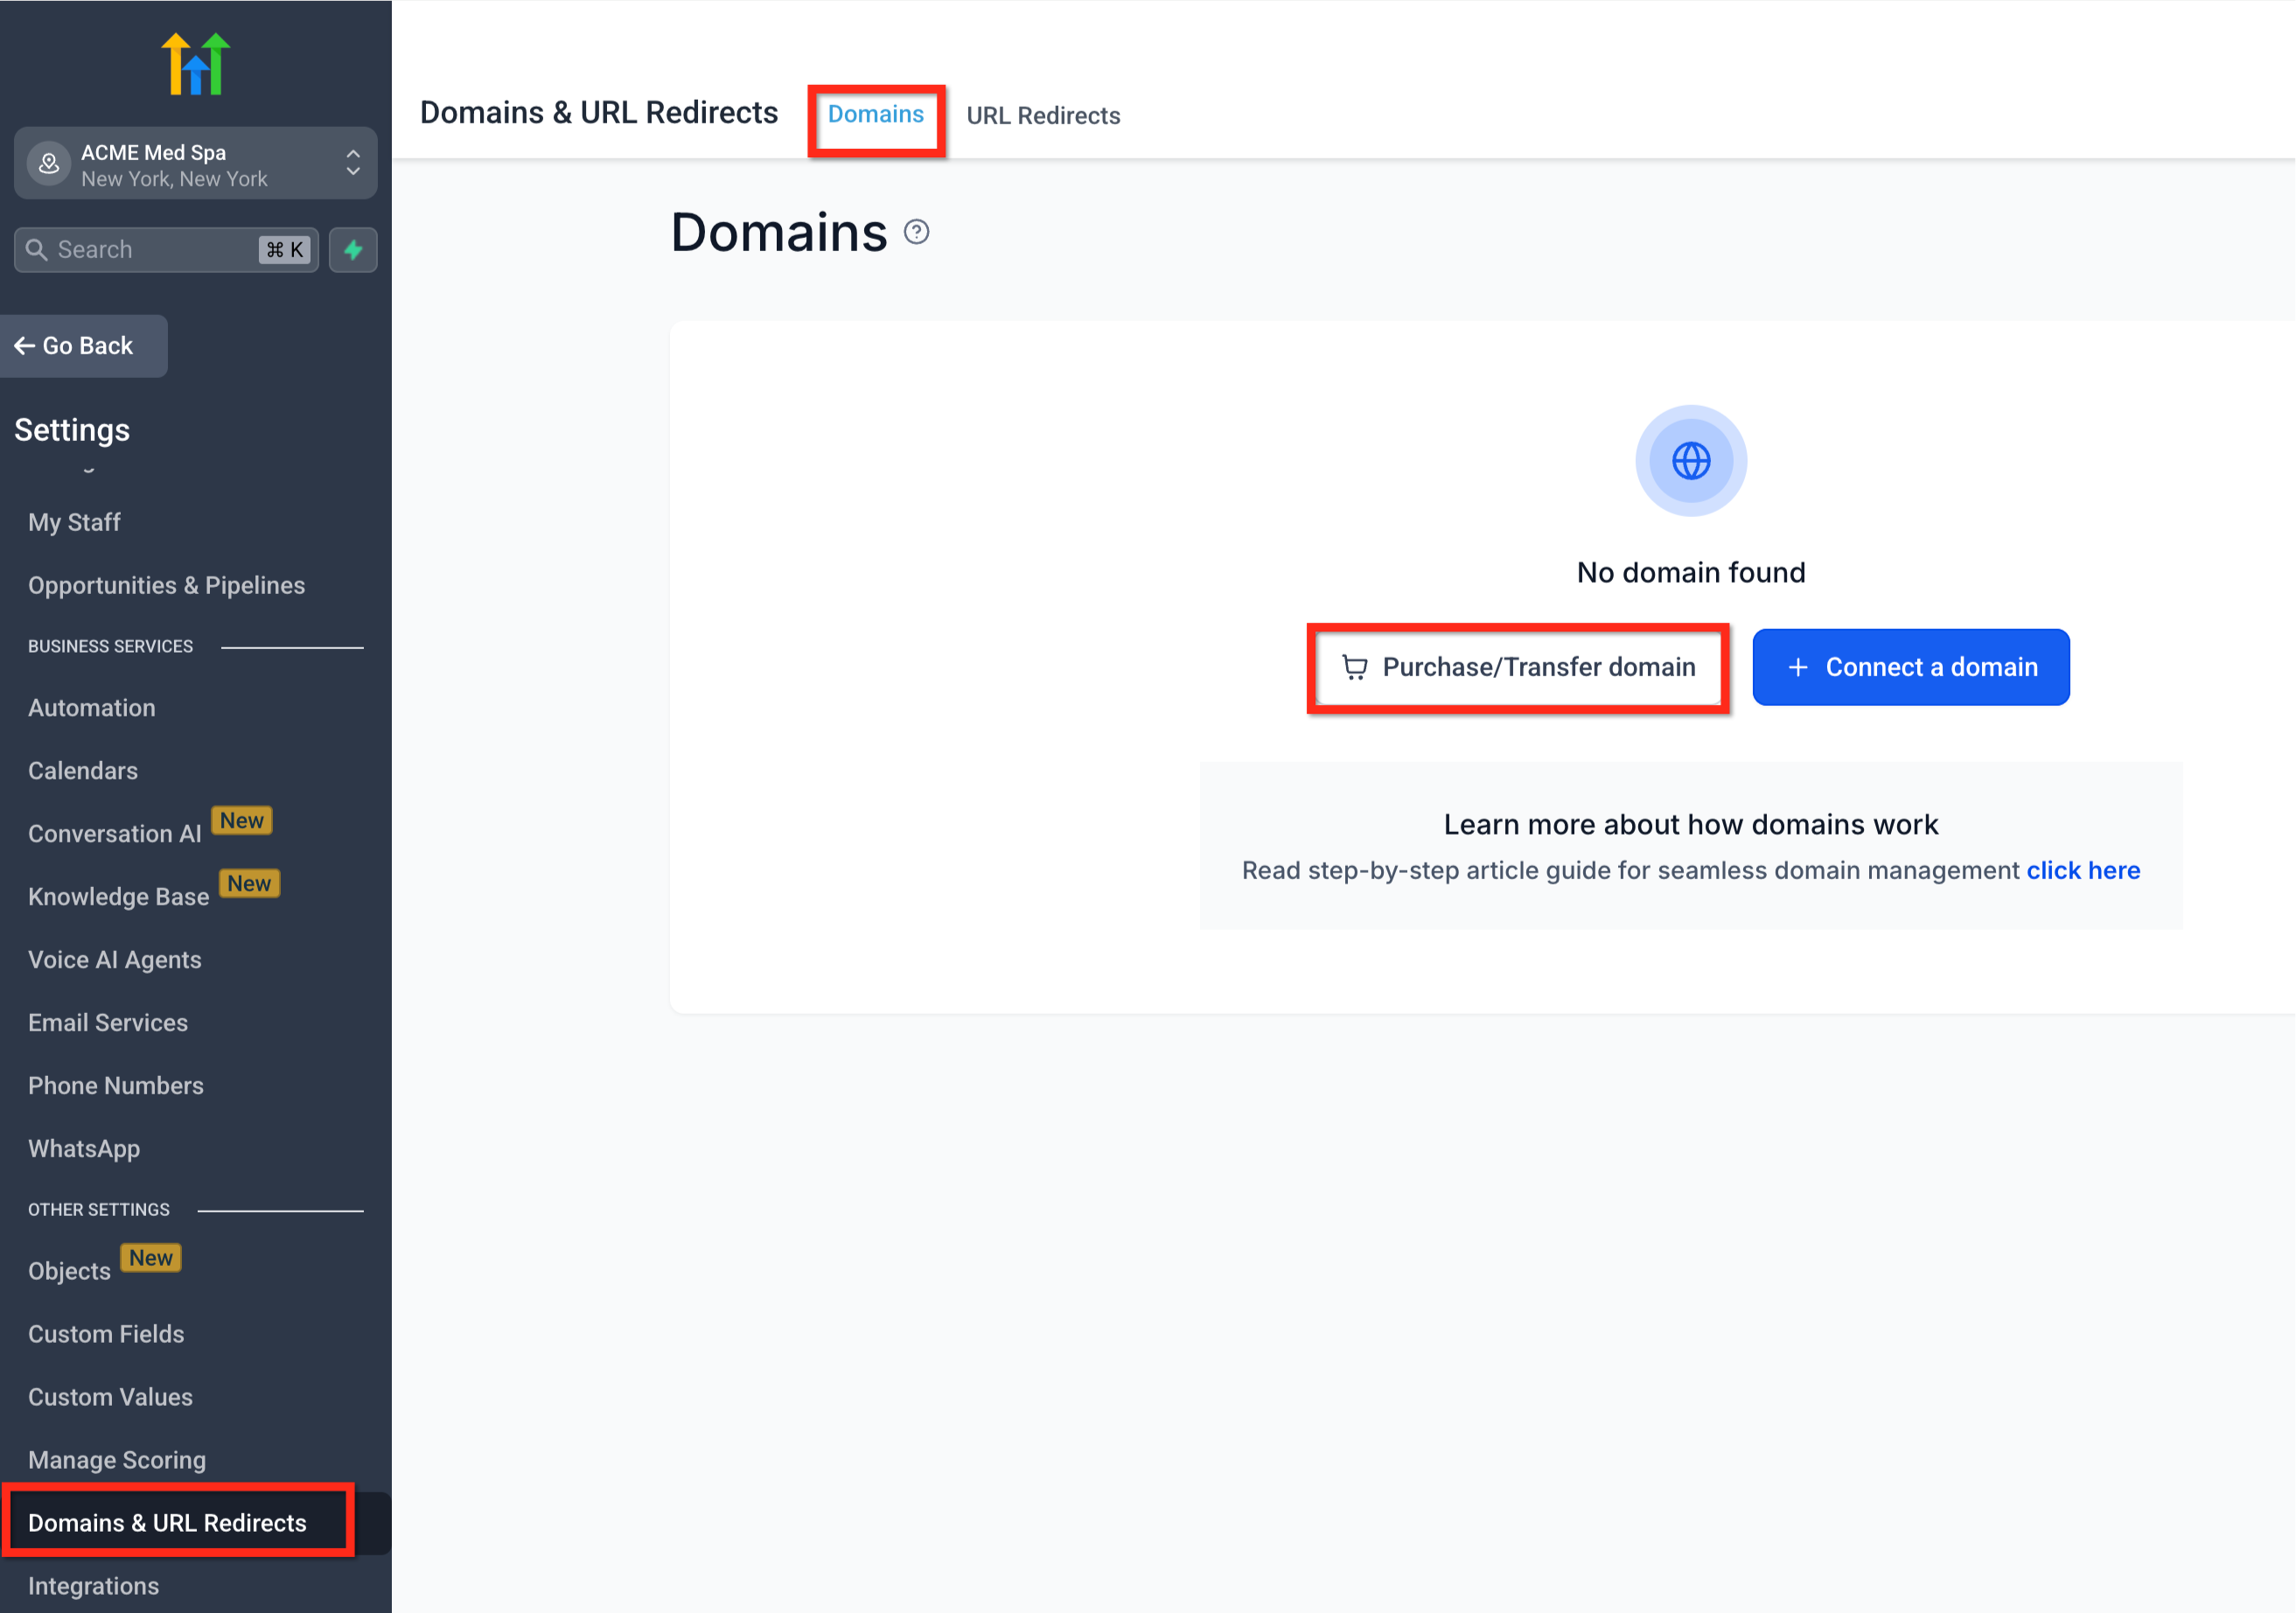This screenshot has height=1613, width=2296.
Task: Click the help question mark beside Domains
Action: 916,233
